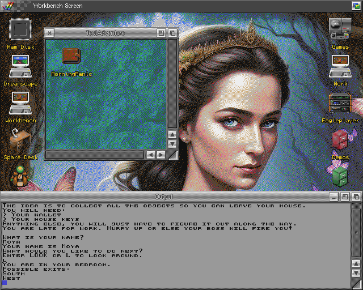This screenshot has height=290, width=363.
Task: Select the Workbench disk icon
Action: pos(20,103)
